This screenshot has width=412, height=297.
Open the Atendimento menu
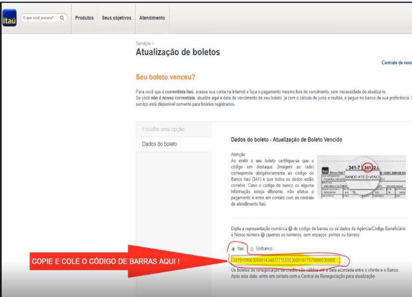click(152, 18)
